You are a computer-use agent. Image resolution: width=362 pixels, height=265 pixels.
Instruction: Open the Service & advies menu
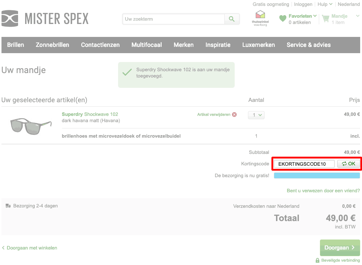click(x=308, y=45)
